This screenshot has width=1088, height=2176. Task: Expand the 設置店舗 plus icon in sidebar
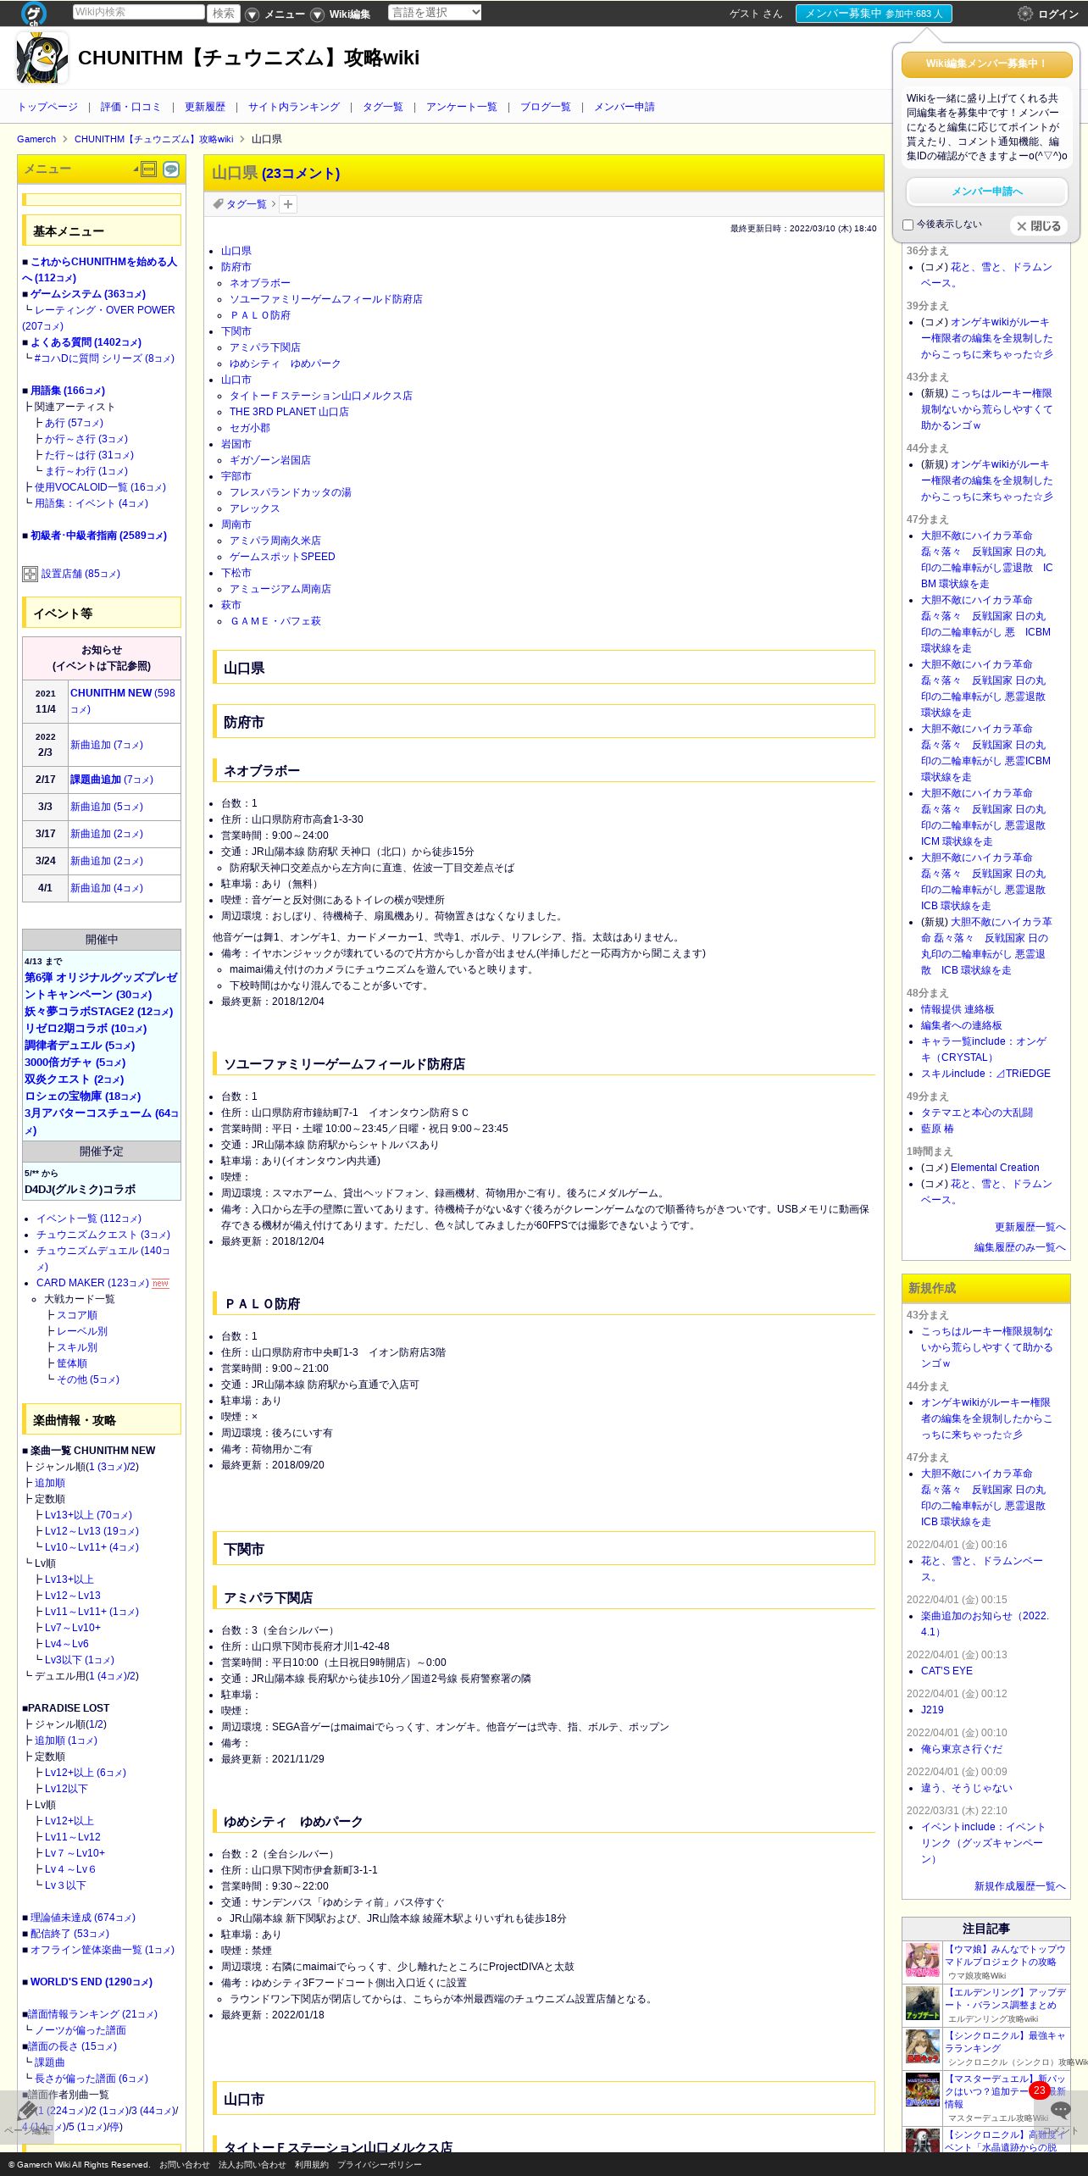[30, 574]
